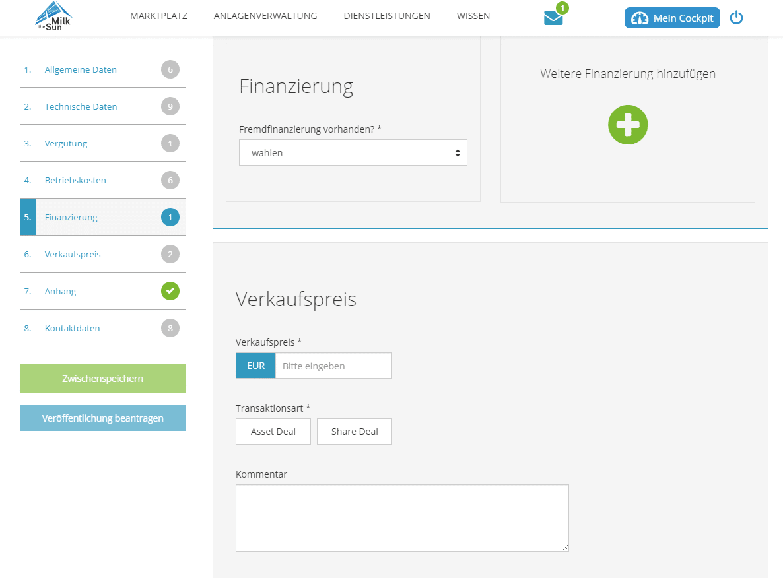Click the green checkmark badge beside Anhang
Image resolution: width=783 pixels, height=578 pixels.
tap(170, 291)
